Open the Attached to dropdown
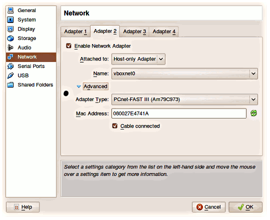Viewport: 270px width, 220px height. (x=138, y=59)
